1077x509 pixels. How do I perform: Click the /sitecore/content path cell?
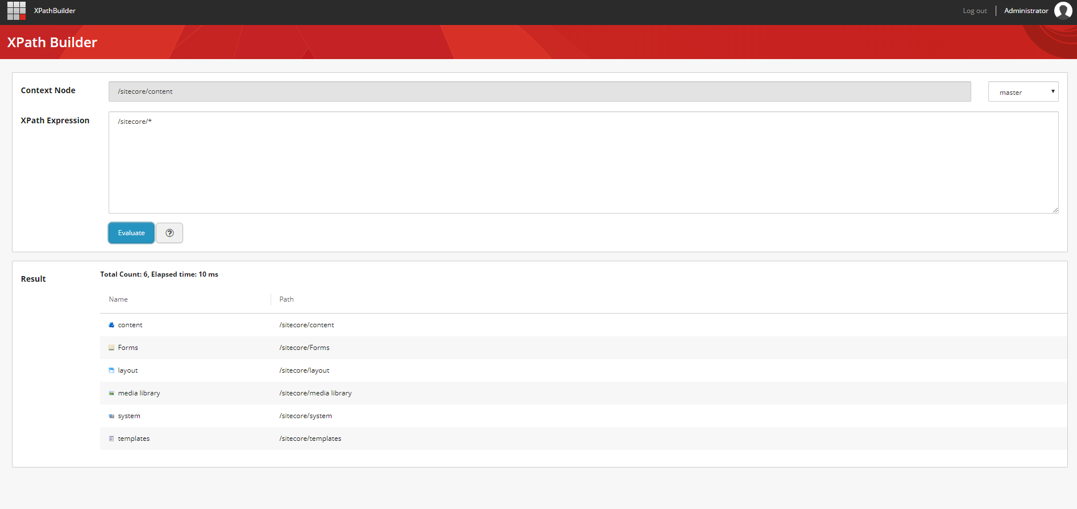click(306, 325)
